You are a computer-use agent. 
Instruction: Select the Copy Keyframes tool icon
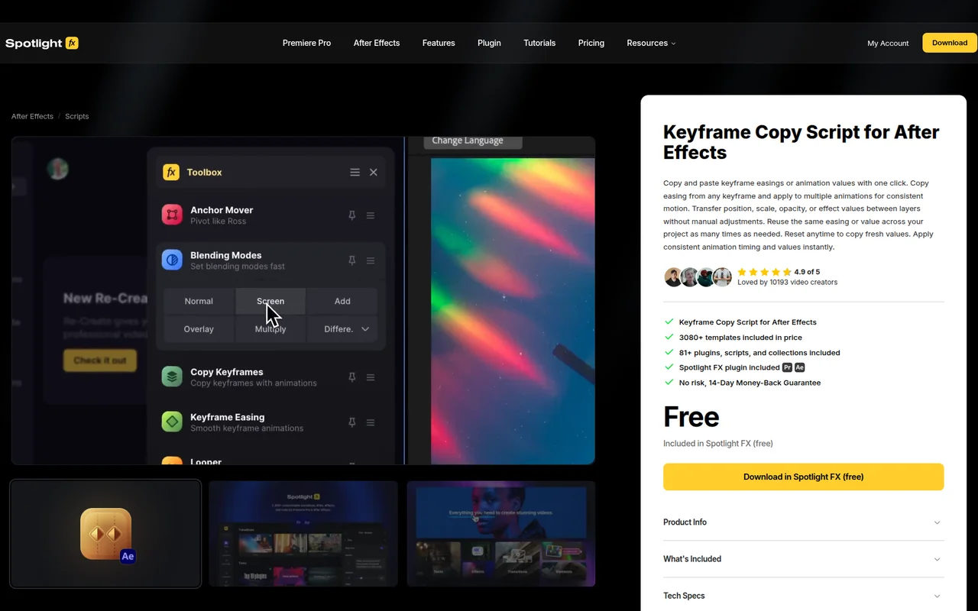point(171,377)
